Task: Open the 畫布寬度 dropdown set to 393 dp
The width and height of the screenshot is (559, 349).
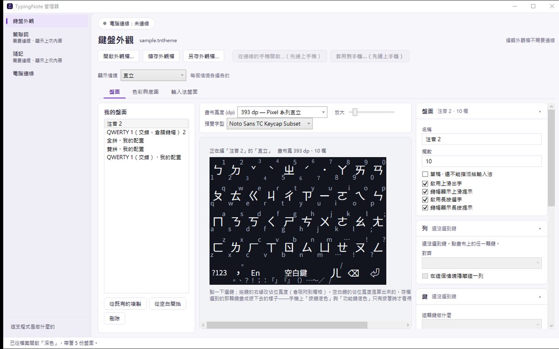Action: pyautogui.click(x=282, y=112)
